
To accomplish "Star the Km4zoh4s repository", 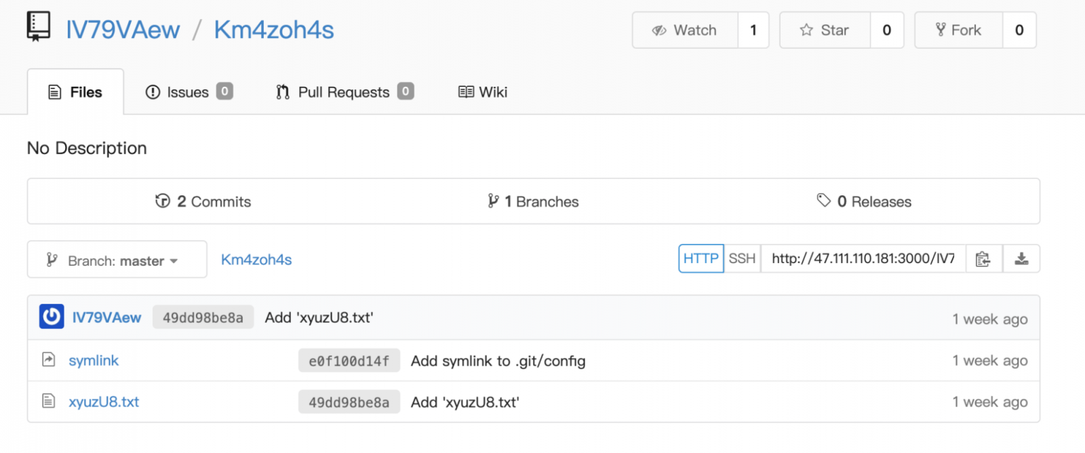I will 825,30.
